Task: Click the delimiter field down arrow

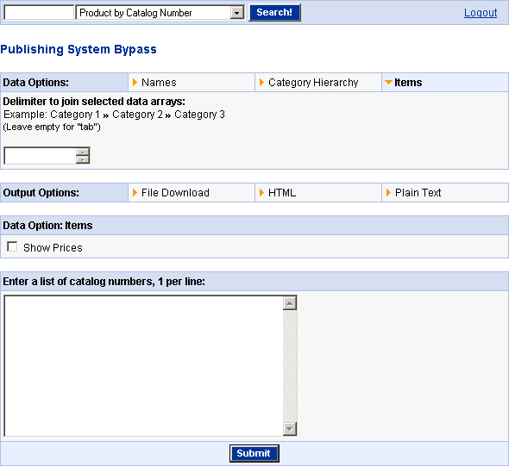Action: (x=83, y=159)
